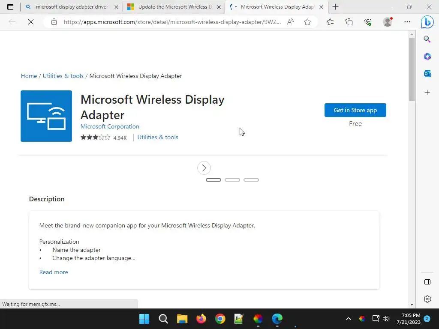Select the third carousel indicator
Viewport: 439px width, 329px height.
[251, 180]
